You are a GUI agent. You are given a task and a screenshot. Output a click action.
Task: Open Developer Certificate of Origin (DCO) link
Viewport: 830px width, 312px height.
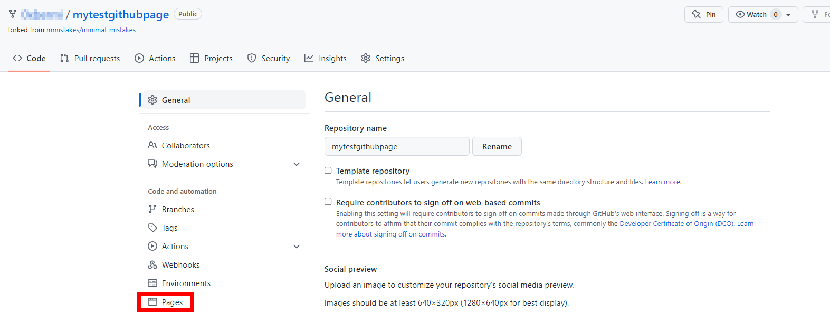pyautogui.click(x=677, y=224)
